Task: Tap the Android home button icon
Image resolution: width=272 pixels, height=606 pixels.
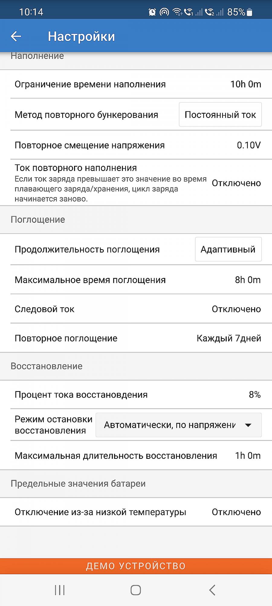Action: [136, 590]
